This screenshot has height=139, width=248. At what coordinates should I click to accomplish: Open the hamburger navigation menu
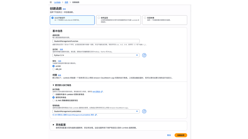[50, 2]
